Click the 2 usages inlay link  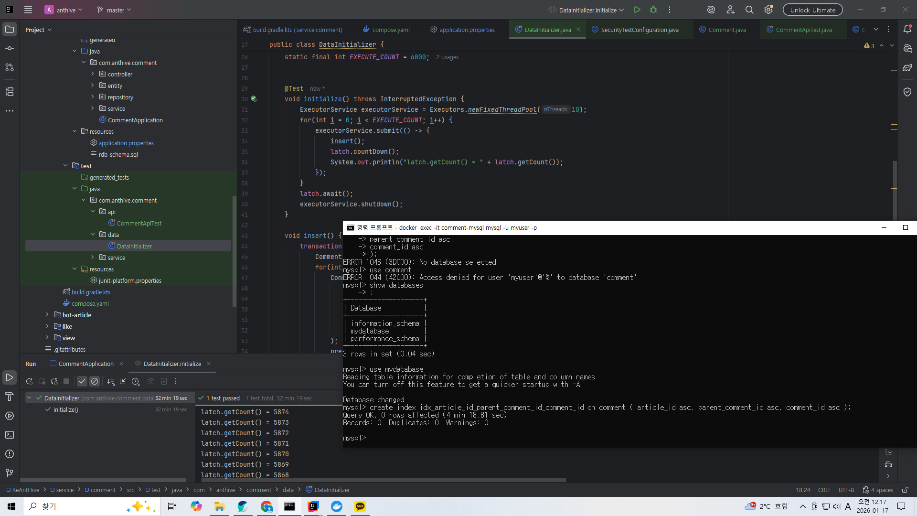tap(447, 57)
